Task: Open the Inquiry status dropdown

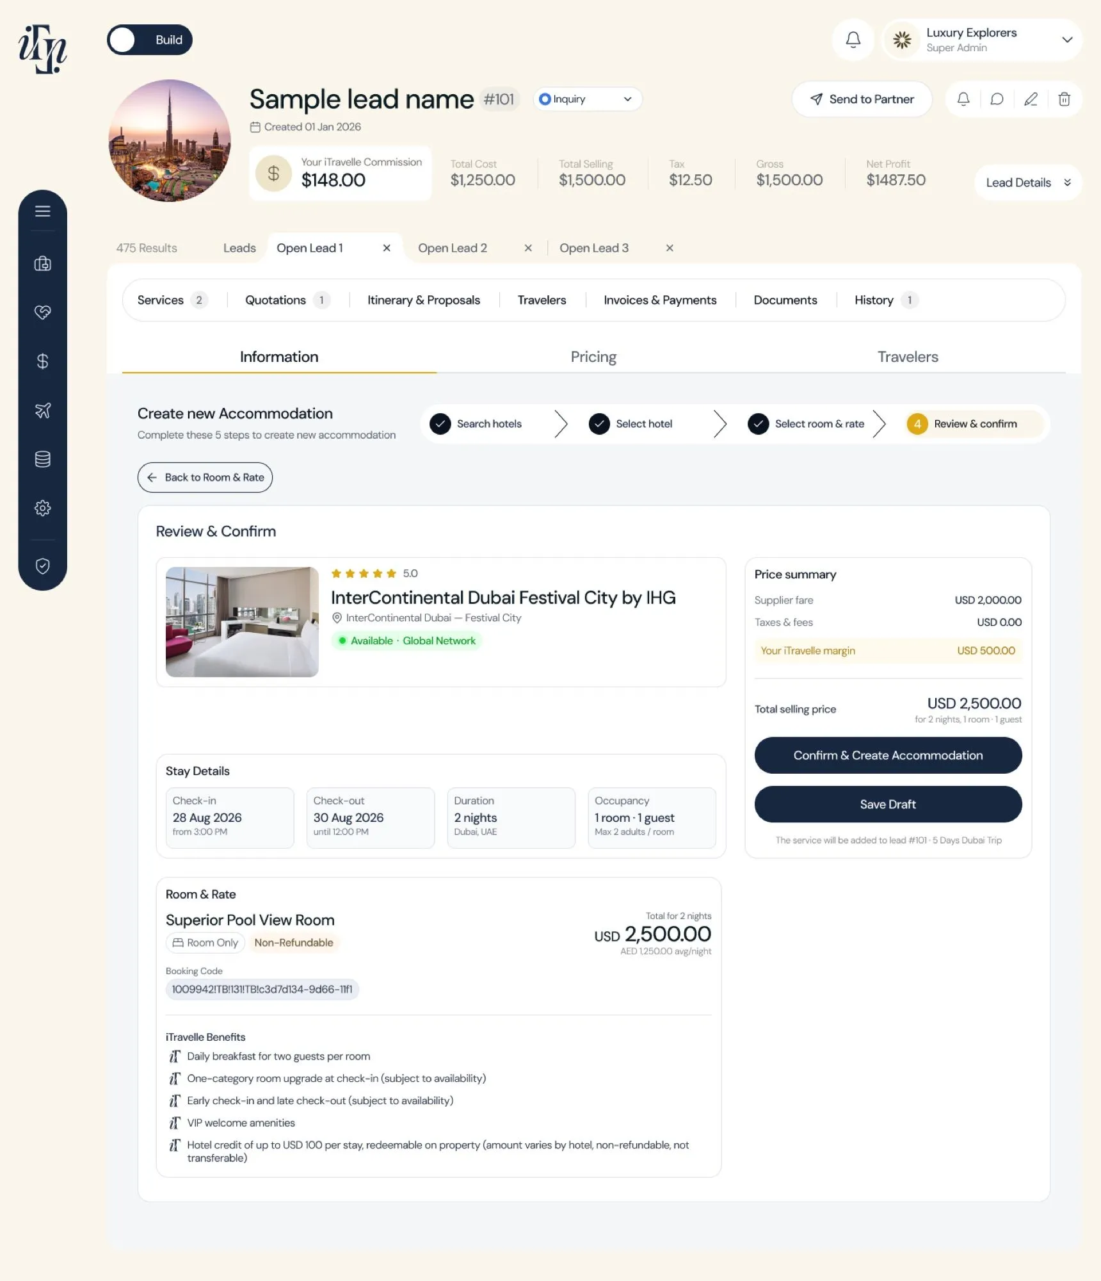Action: [x=587, y=99]
